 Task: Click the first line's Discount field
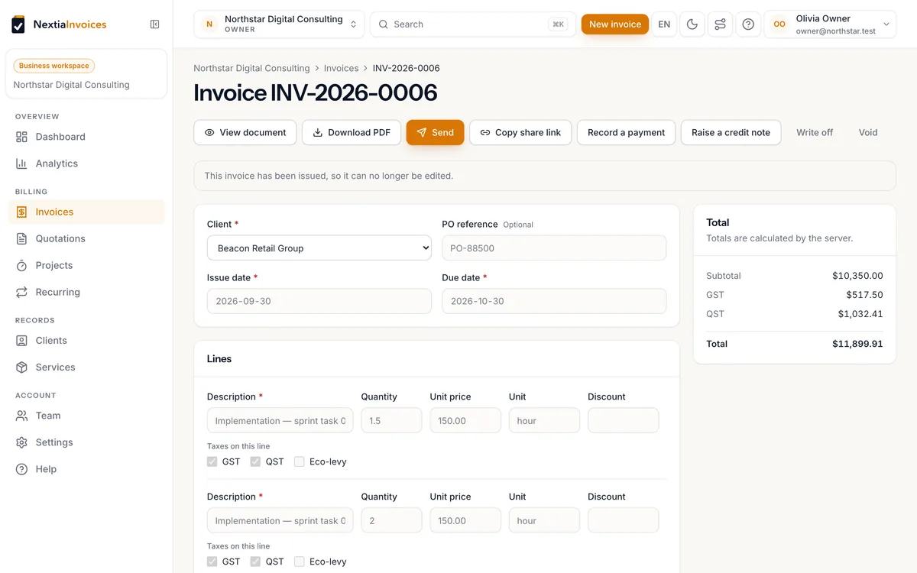(623, 421)
